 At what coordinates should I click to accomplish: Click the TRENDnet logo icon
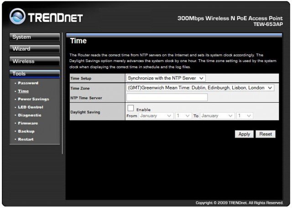pyautogui.click(x=18, y=17)
